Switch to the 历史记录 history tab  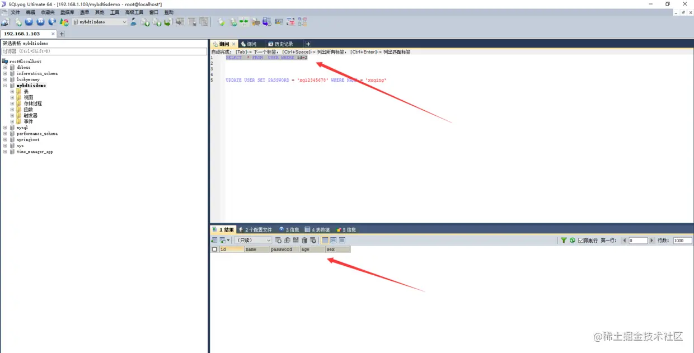pyautogui.click(x=284, y=44)
